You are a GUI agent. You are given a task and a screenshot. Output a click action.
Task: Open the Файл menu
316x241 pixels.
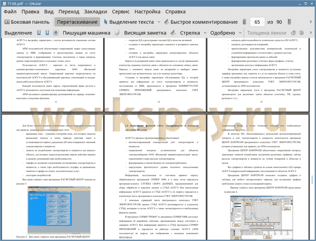tap(10, 12)
